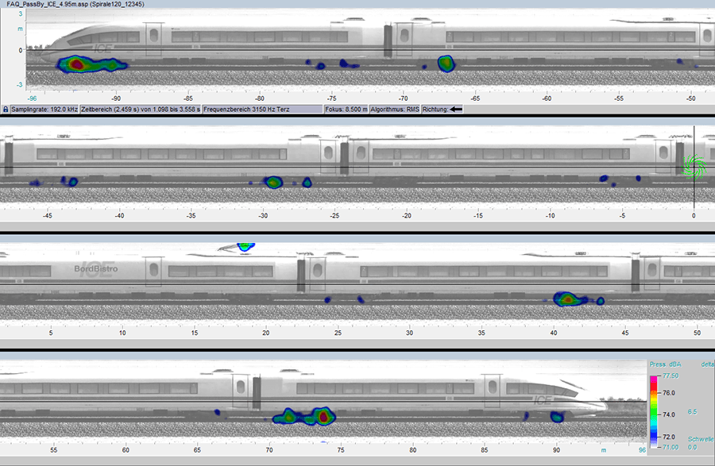Click the pantograph noise hotspot above BordBistro
Screen dimensions: 715x466
(x=245, y=246)
